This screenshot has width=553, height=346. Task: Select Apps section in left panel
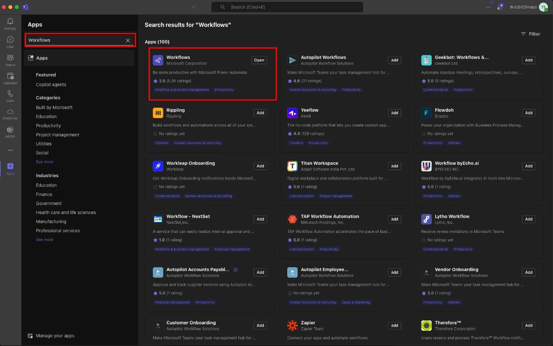tap(79, 58)
